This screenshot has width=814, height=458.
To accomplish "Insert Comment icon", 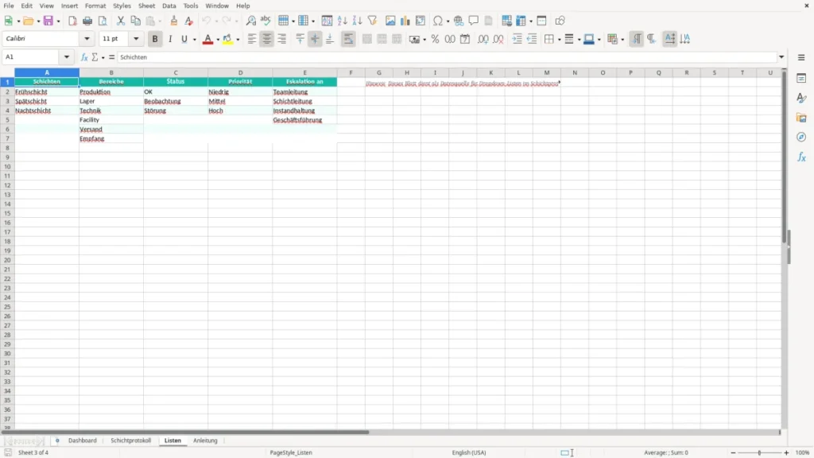I will pyautogui.click(x=474, y=21).
